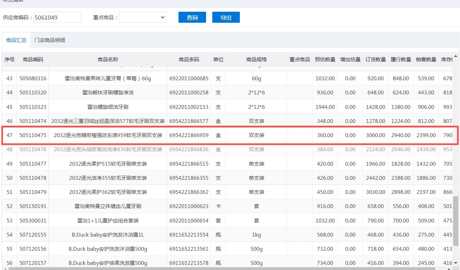This screenshot has width=460, height=270.
Task: Click the 导出 export button
Action: point(226,17)
